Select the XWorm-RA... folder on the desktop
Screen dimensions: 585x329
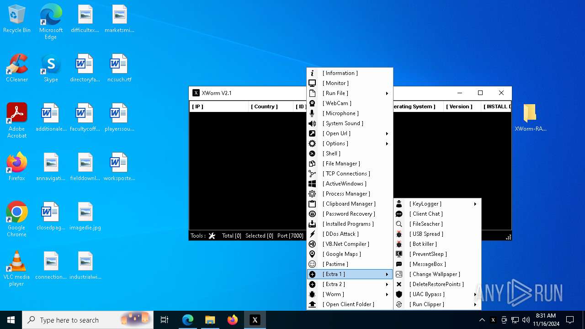point(530,117)
